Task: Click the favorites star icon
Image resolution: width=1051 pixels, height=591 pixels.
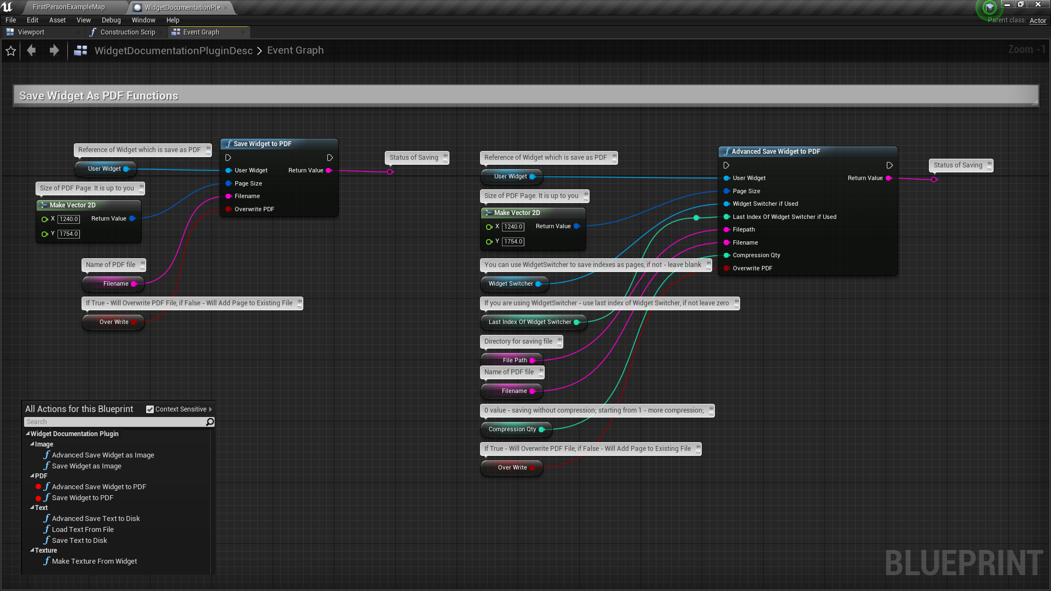Action: (11, 51)
